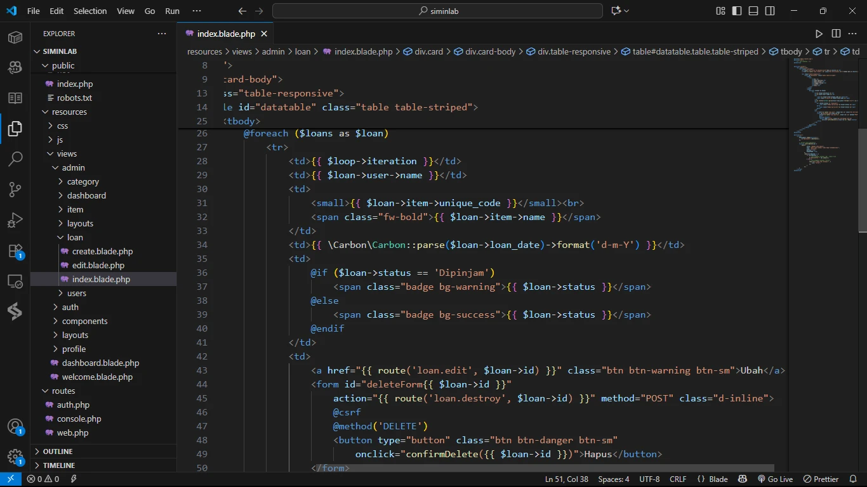This screenshot has height=487, width=867.
Task: Click the siminlab command center search box
Action: tap(437, 11)
